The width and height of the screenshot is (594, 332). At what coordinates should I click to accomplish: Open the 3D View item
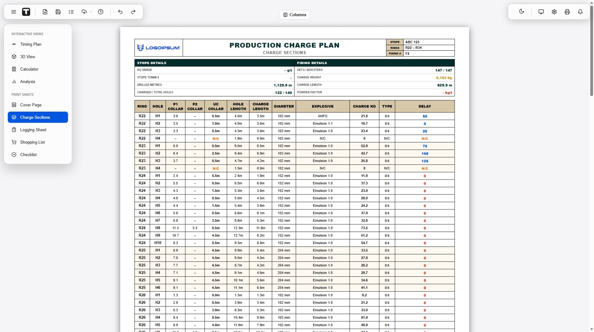(x=38, y=57)
